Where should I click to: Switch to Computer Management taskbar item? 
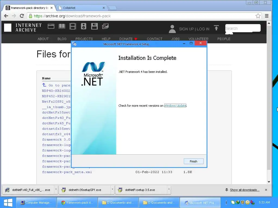tap(36, 203)
